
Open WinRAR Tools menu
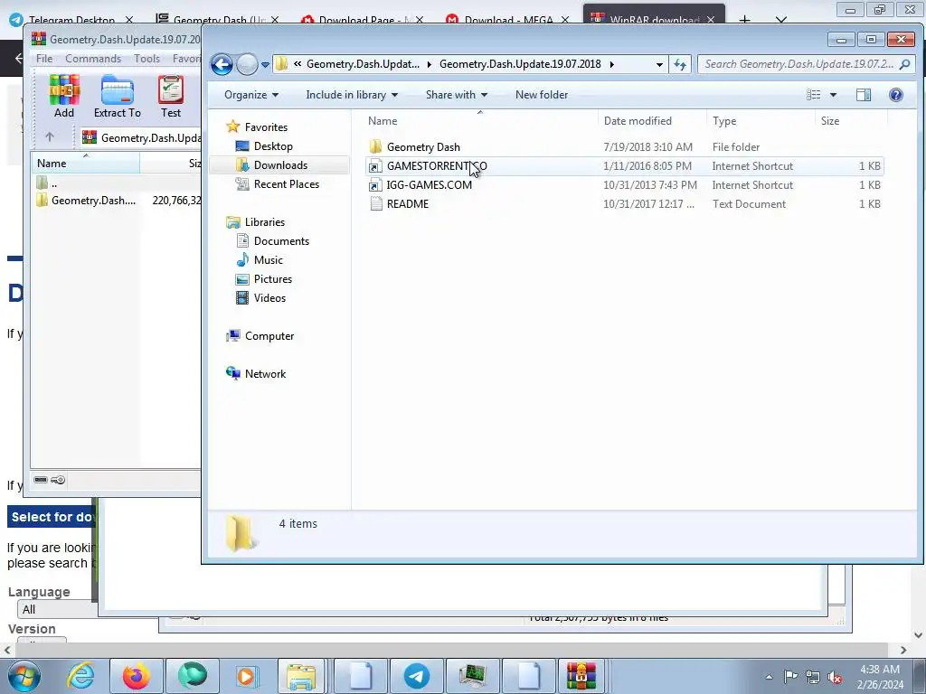[147, 59]
